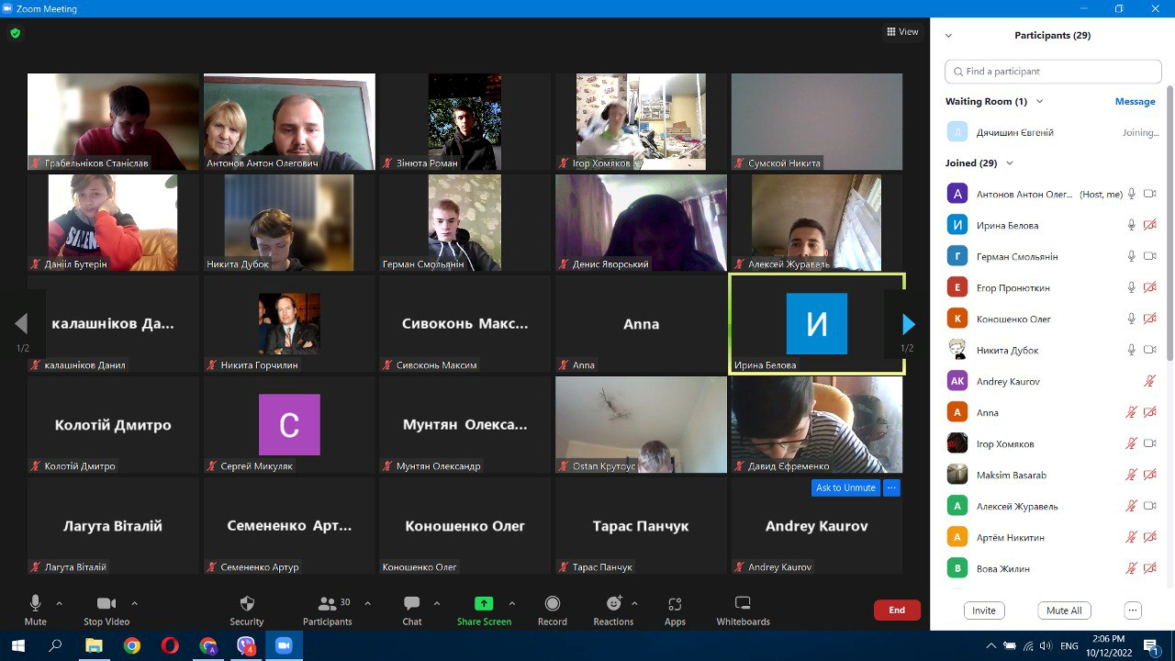Mute the microphone in the meeting toolbar
This screenshot has width=1175, height=661.
[x=35, y=603]
